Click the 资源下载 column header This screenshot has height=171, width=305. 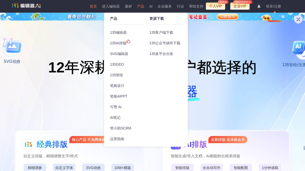point(157,18)
